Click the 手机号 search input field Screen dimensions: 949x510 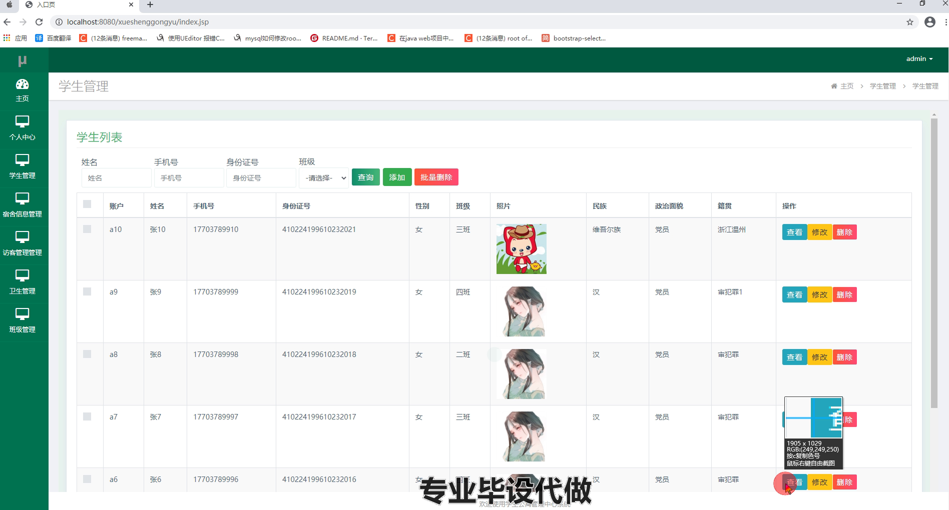coord(189,178)
